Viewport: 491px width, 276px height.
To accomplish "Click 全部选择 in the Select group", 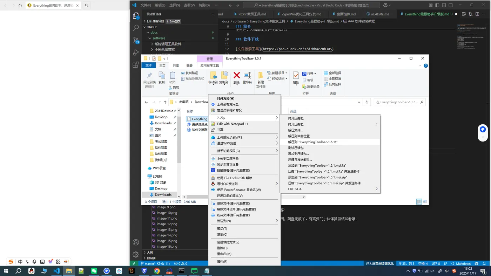I will pyautogui.click(x=332, y=73).
